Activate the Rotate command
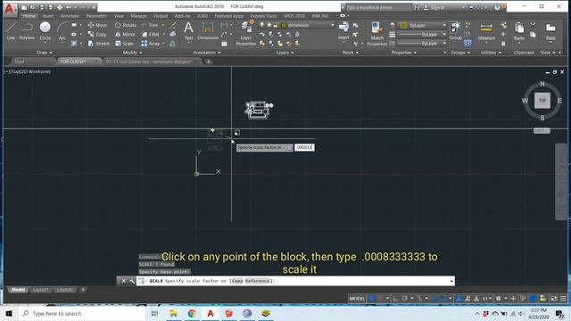Viewport: 571px width, 321px height. pos(125,25)
